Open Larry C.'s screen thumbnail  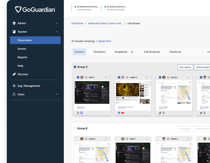click(x=133, y=93)
